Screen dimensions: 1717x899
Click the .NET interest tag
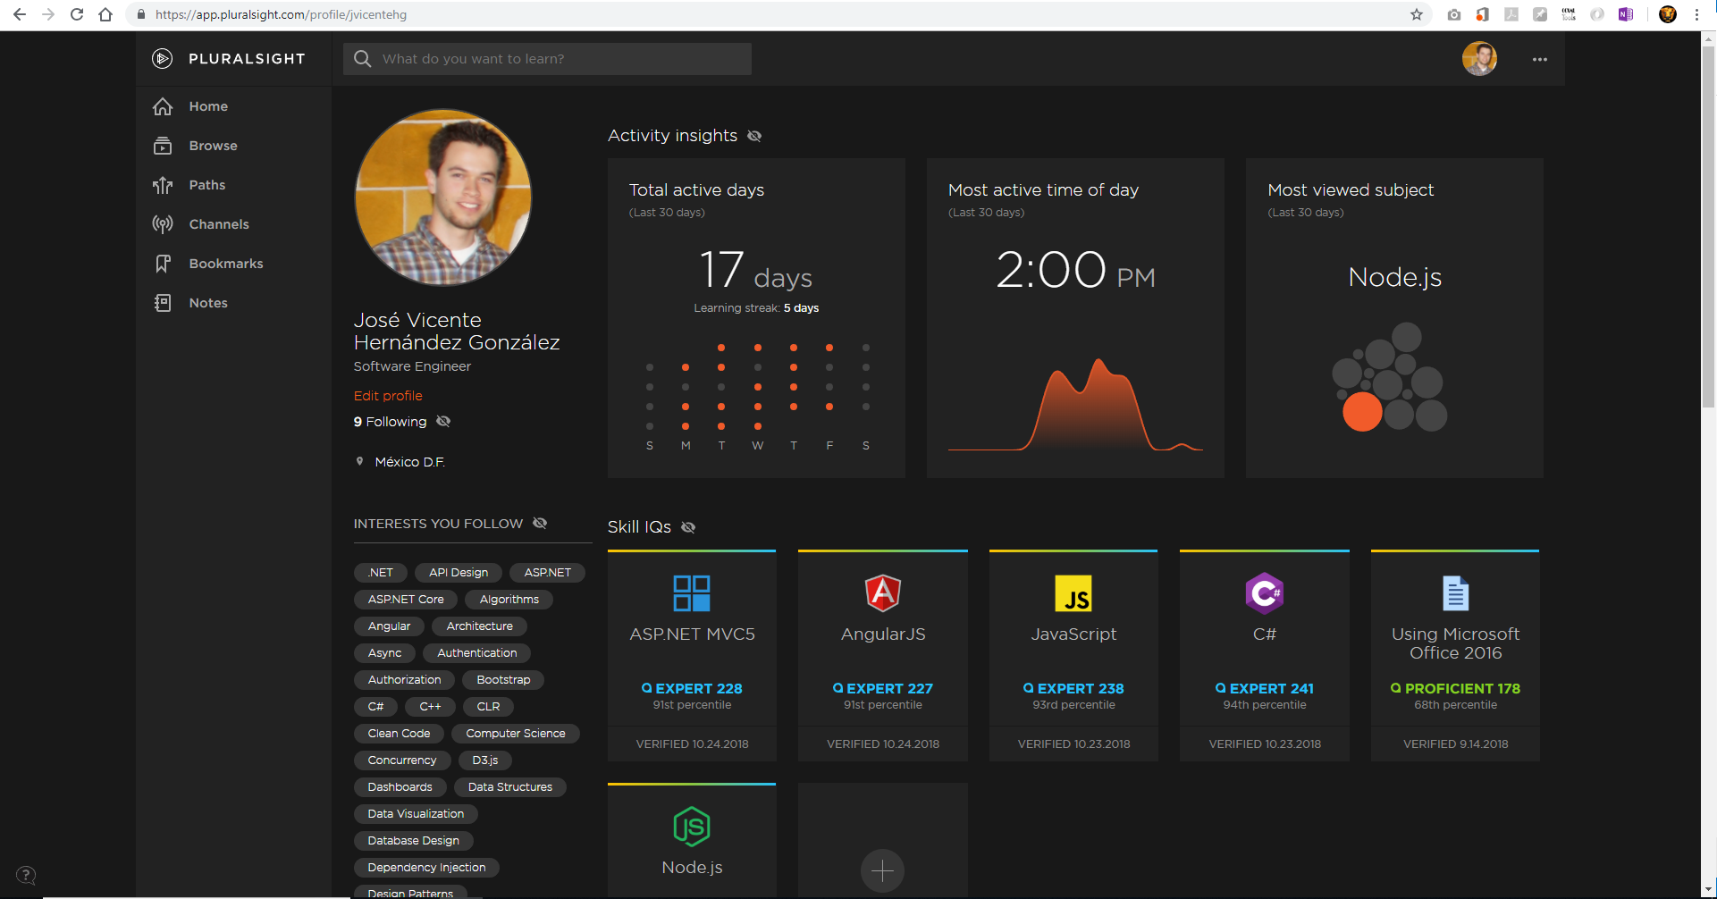coord(381,573)
